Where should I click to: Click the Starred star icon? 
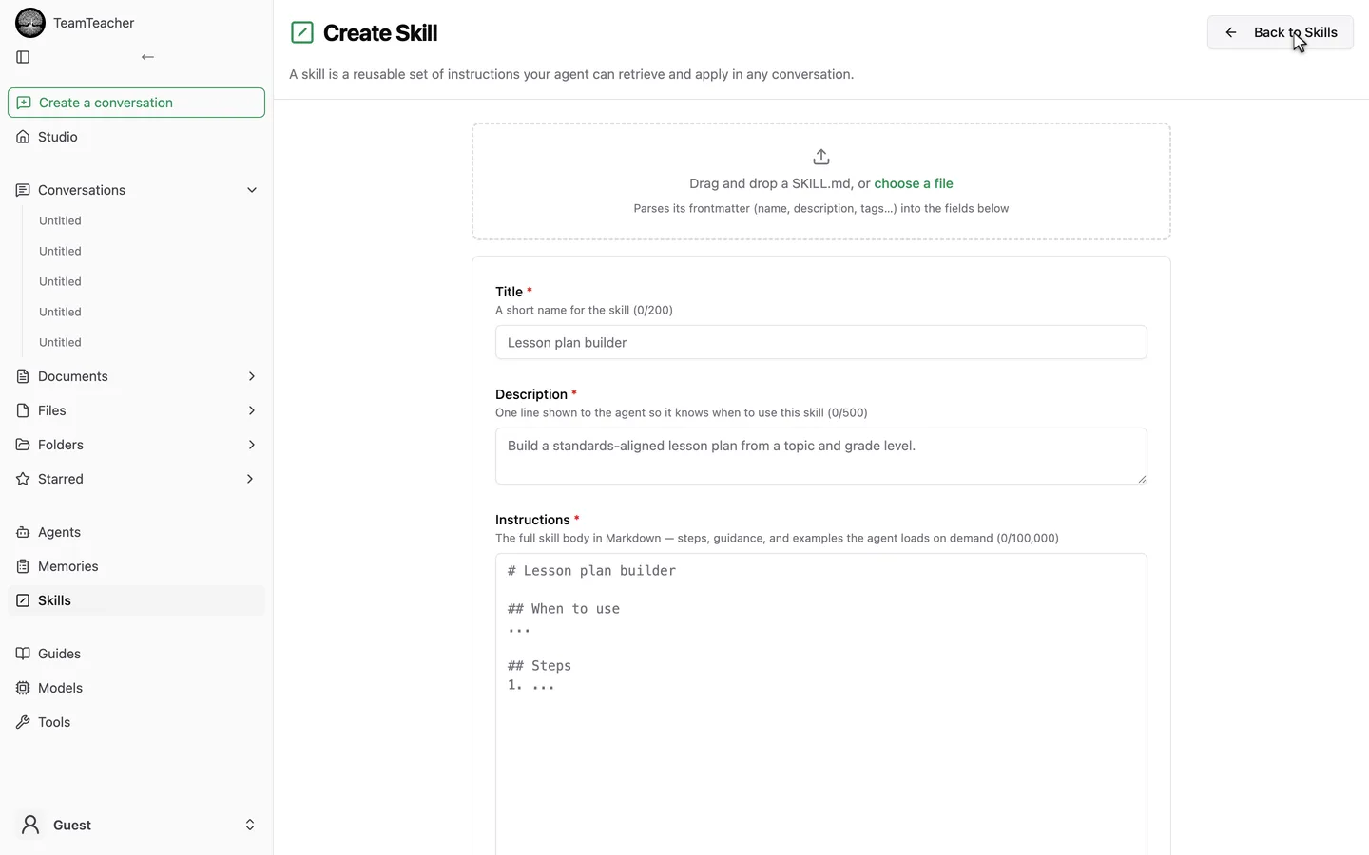[x=23, y=479]
